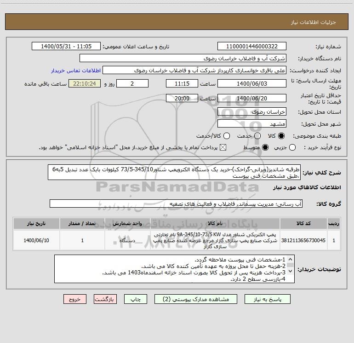Click the تاریخ نیاز column header
The width and height of the screenshot is (354, 343).
[x=36, y=223]
